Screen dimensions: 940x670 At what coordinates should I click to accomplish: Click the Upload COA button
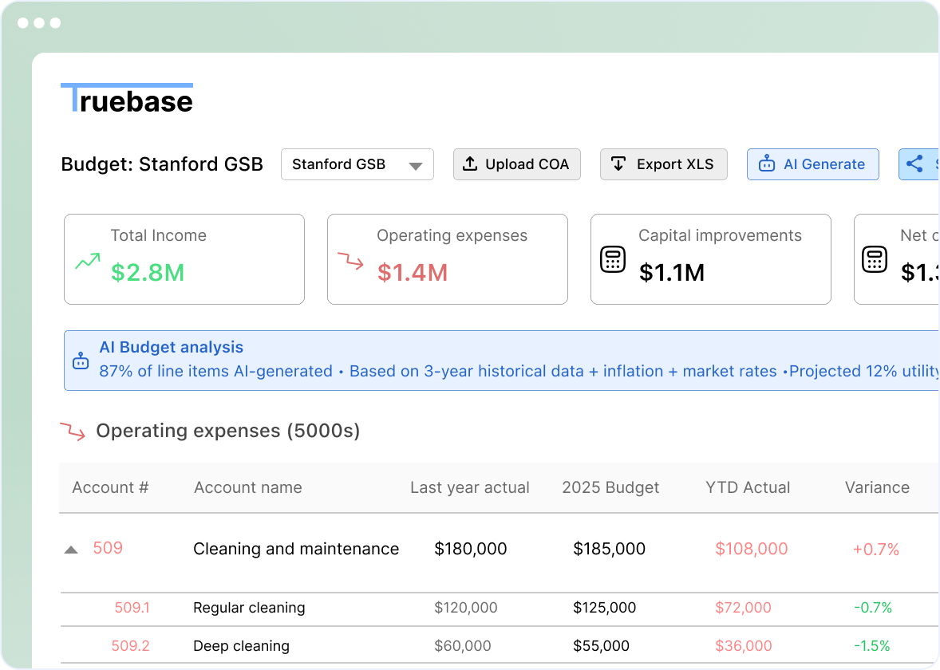point(517,164)
